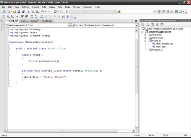The width and height of the screenshot is (191, 138).
Task: Open the Undo history dropdown arrow
Action: (x=45, y=12)
